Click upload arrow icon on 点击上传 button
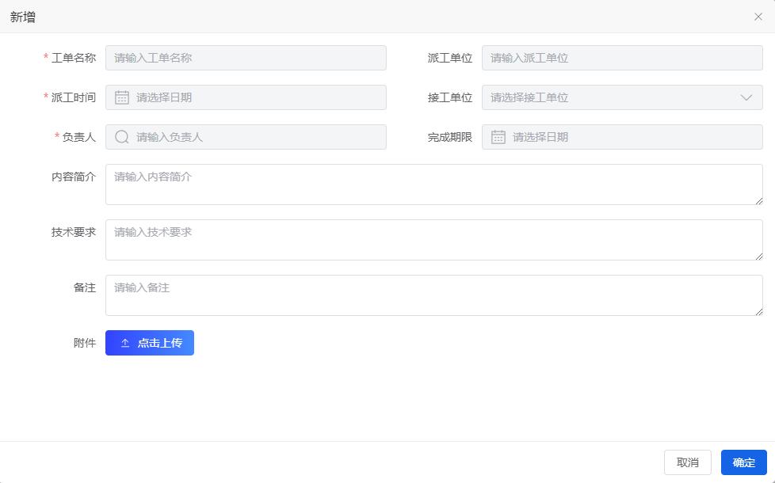The width and height of the screenshot is (775, 483). pyautogui.click(x=125, y=343)
